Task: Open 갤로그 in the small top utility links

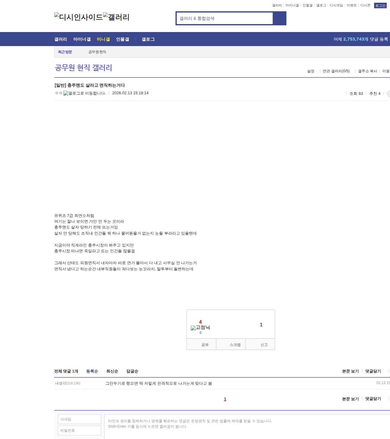Action: pos(321,5)
